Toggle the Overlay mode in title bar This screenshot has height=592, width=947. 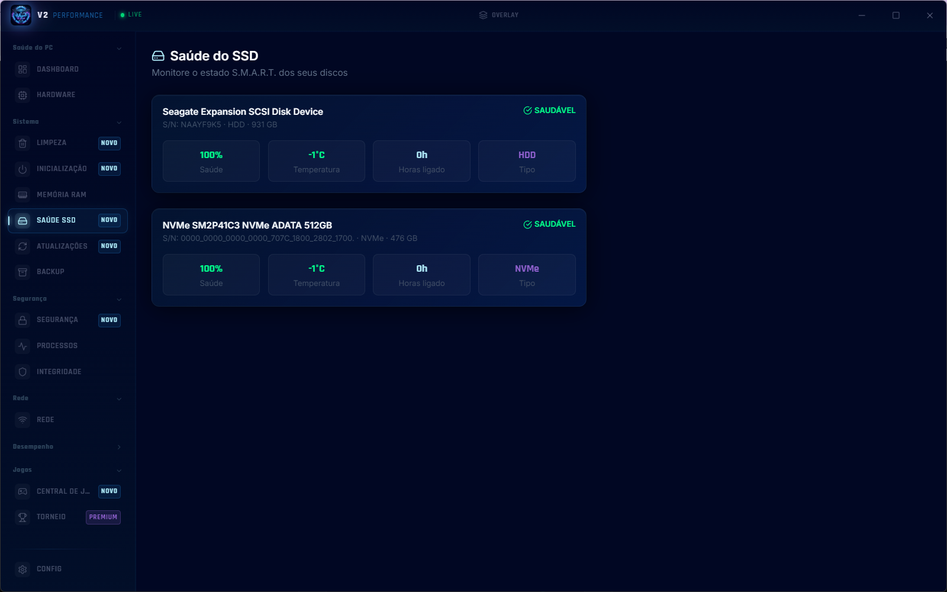coord(498,15)
